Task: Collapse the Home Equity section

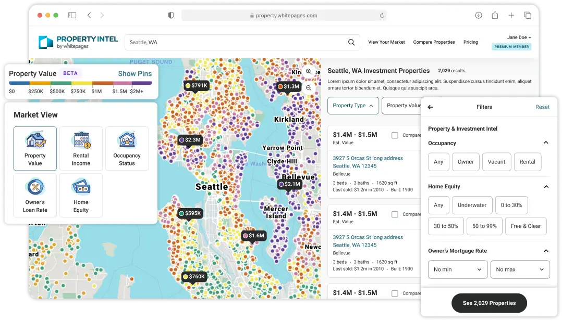Action: (546, 186)
